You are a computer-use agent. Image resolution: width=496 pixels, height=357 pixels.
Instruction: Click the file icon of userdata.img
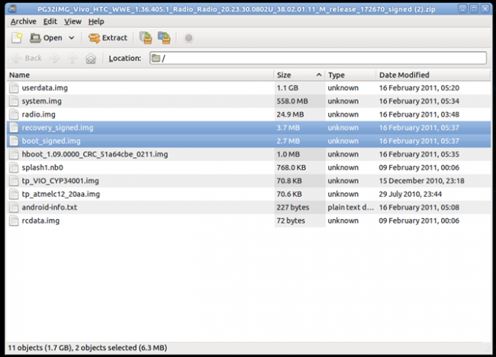pos(14,88)
